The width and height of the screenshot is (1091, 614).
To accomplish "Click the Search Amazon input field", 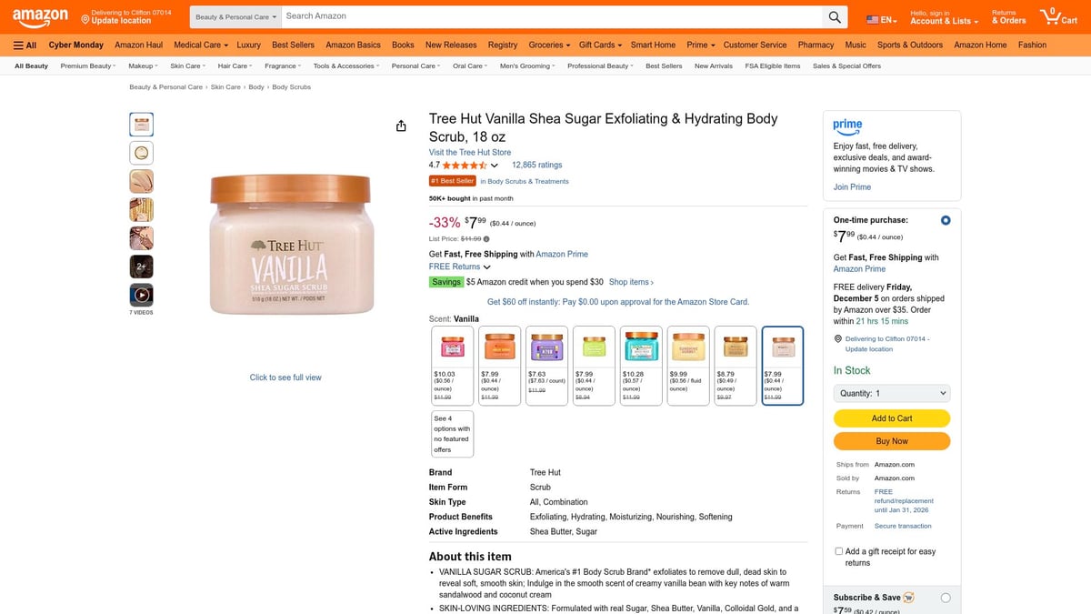I will click(x=545, y=16).
